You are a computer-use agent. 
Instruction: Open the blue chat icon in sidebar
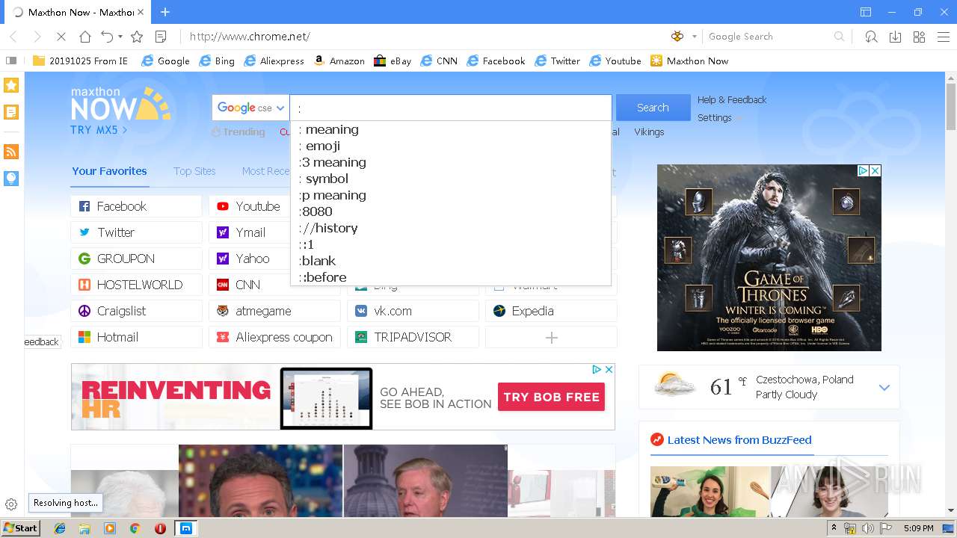click(11, 178)
